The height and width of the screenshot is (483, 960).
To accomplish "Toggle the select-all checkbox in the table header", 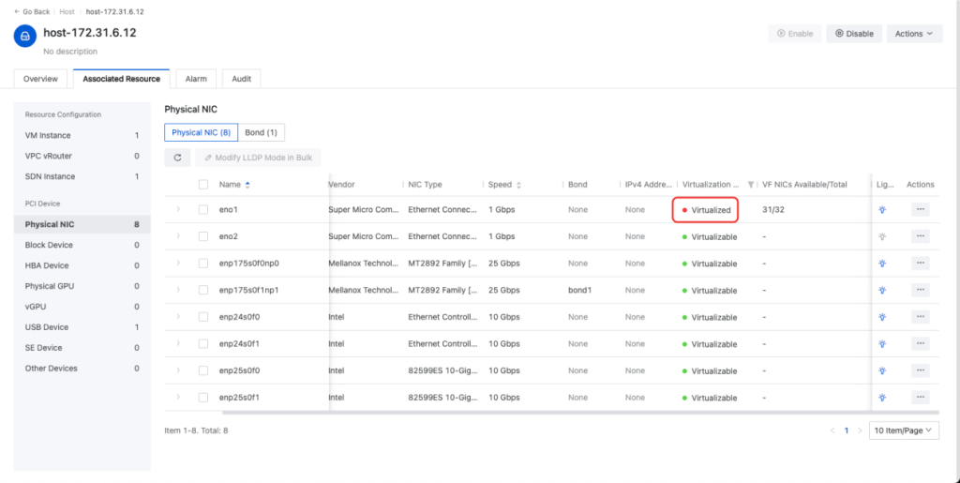I will 203,185.
